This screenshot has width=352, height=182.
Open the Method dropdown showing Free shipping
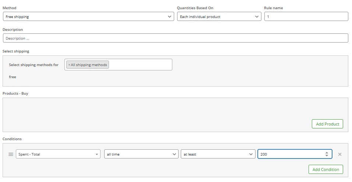[x=88, y=17]
